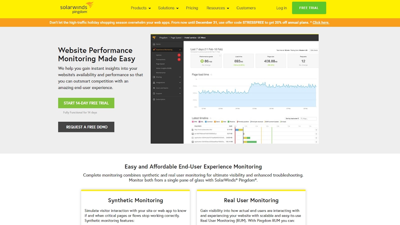Viewport: 400px width, 225px height.
Task: Open the Customers page
Action: (246, 8)
